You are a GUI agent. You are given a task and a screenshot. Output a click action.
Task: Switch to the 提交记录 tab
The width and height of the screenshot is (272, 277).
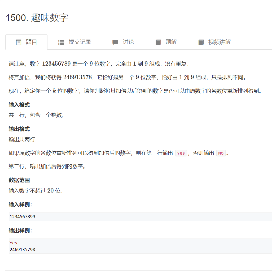pos(74,42)
